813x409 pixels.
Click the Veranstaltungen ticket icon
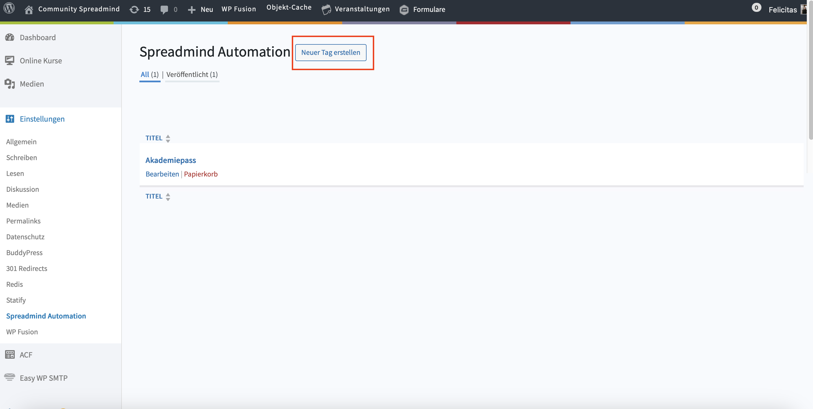click(x=326, y=9)
